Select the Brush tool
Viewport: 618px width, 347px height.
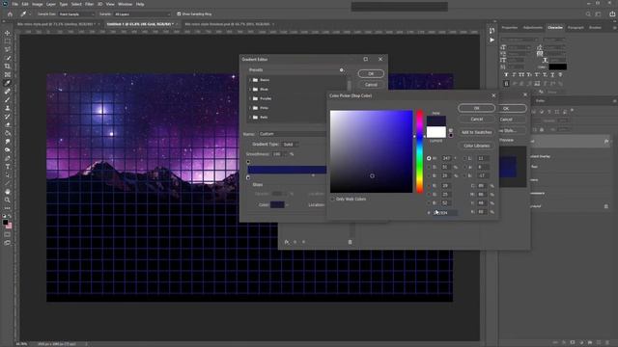pyautogui.click(x=7, y=99)
